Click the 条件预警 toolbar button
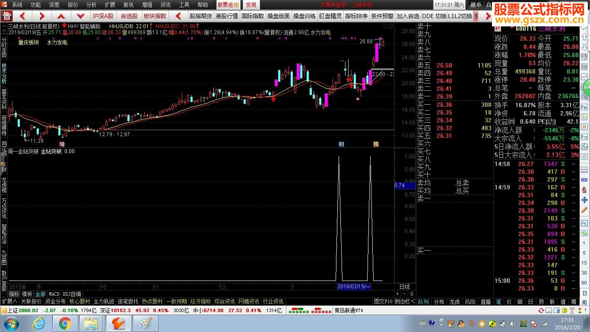The width and height of the screenshot is (590, 332). click(x=382, y=16)
